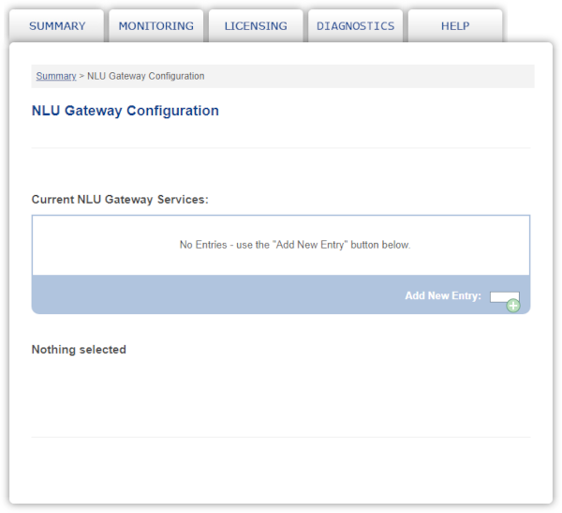Click the "Current NLU Gateway Services:" label

[120, 200]
